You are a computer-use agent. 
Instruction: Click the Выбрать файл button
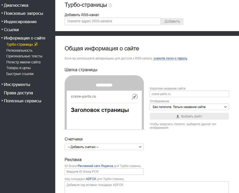tap(189, 116)
